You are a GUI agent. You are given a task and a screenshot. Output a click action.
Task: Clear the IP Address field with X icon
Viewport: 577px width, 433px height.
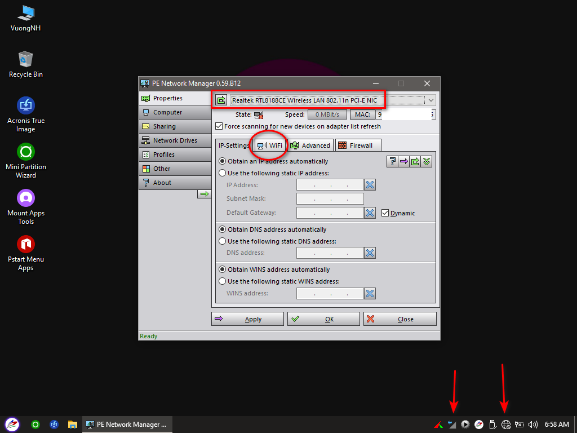pyautogui.click(x=370, y=185)
